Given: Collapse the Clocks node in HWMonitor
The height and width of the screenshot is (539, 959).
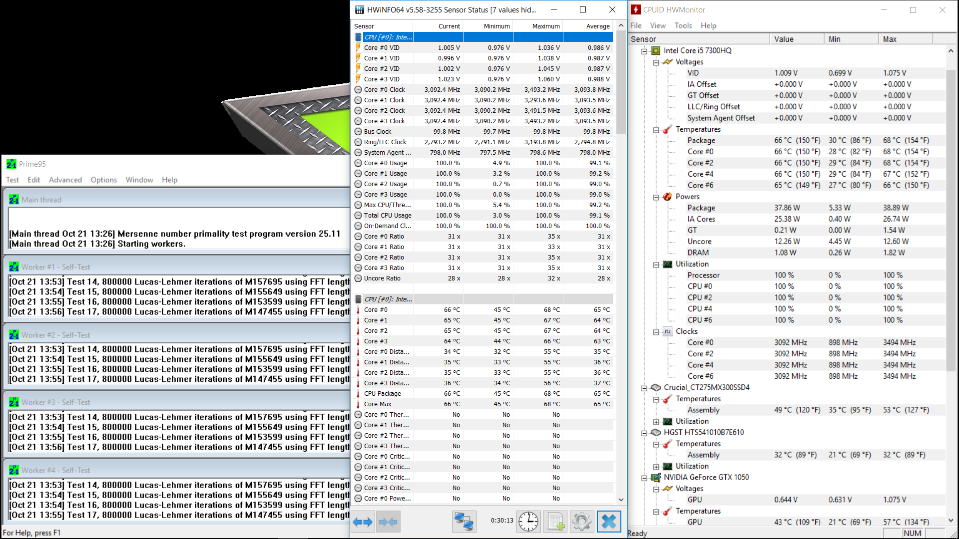Looking at the screenshot, I should (x=656, y=332).
